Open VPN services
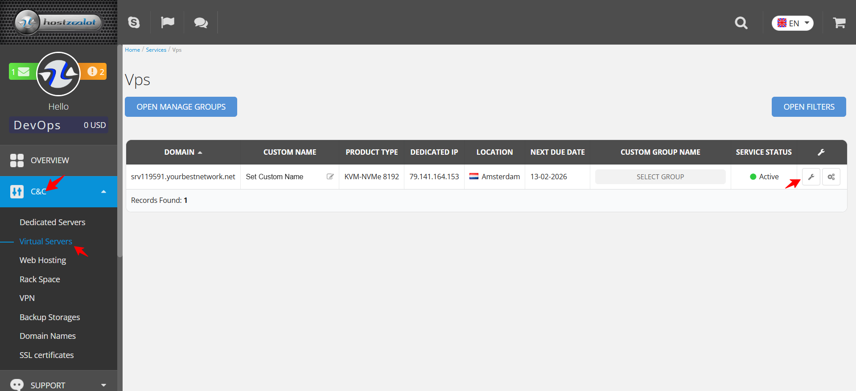Viewport: 856px width, 391px height. point(27,298)
